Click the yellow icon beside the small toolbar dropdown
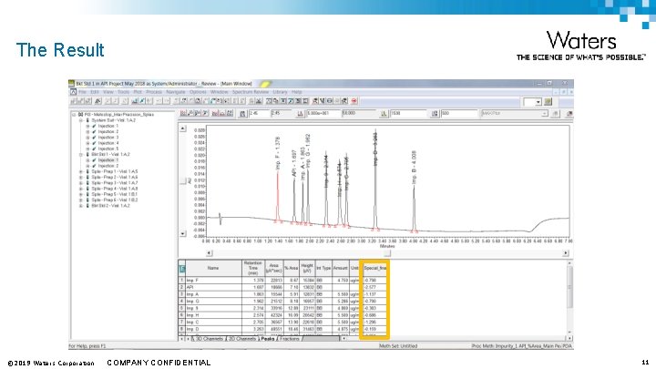The image size is (656, 369). 548,102
